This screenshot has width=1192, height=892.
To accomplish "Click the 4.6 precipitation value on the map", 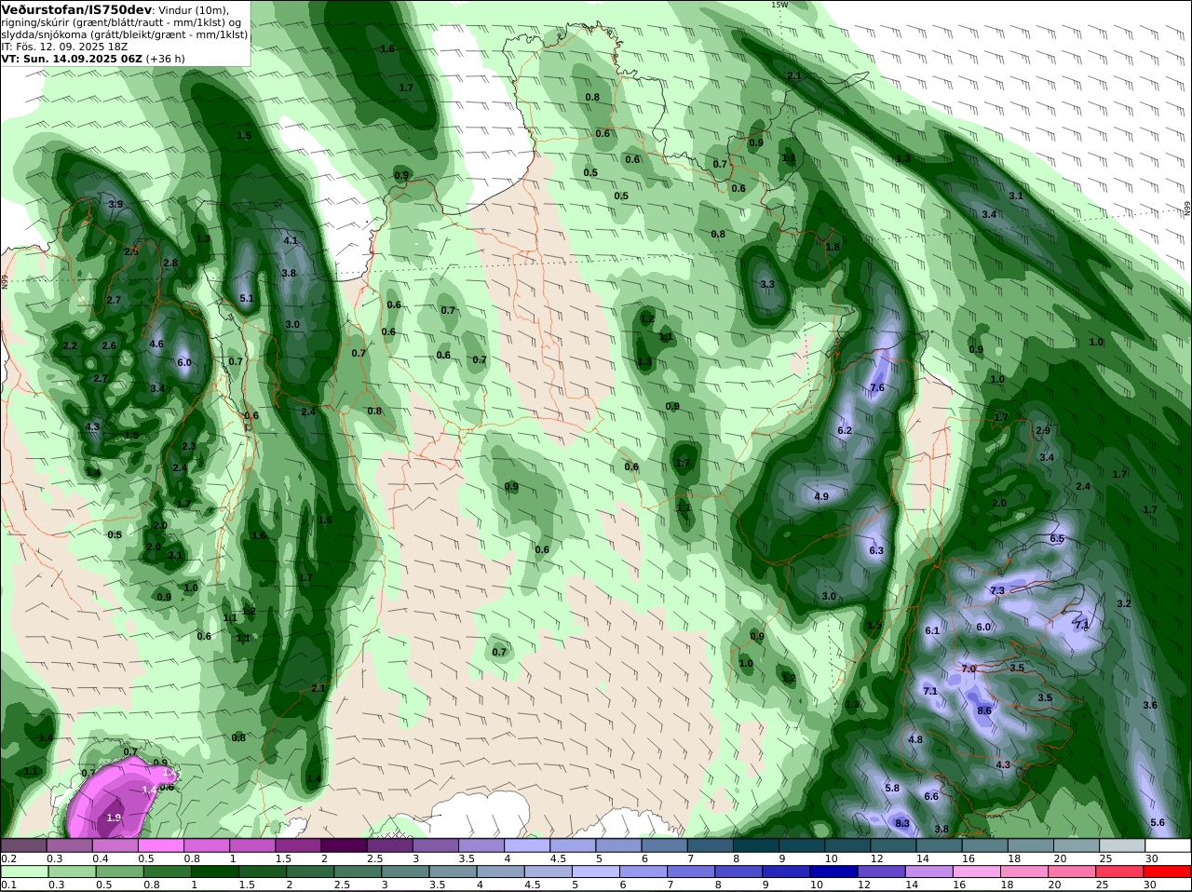I will pyautogui.click(x=156, y=344).
